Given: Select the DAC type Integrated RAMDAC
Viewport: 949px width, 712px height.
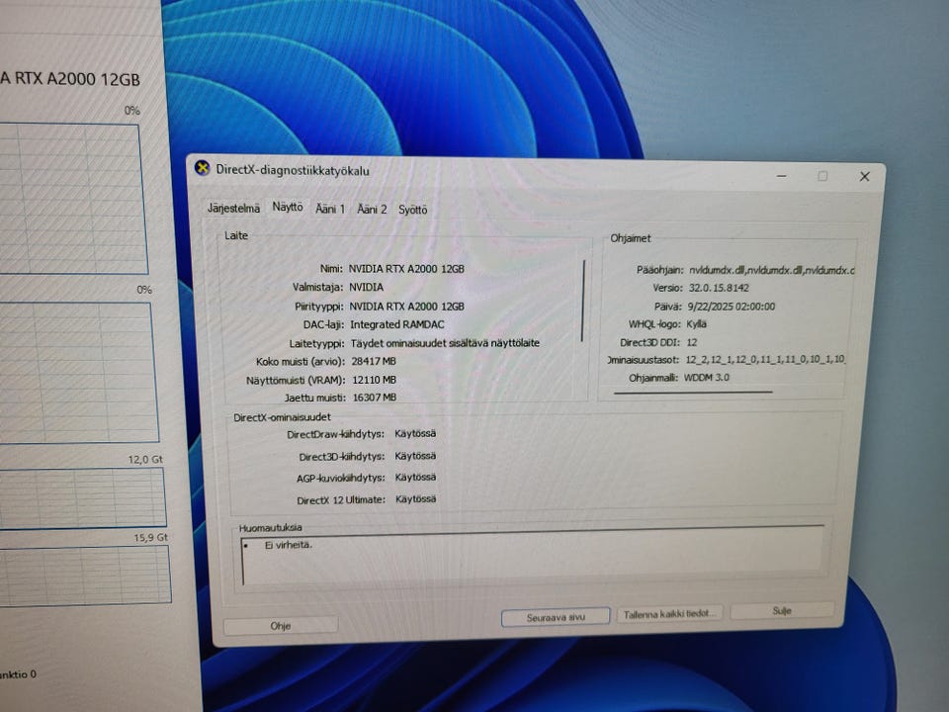Looking at the screenshot, I should (x=397, y=324).
